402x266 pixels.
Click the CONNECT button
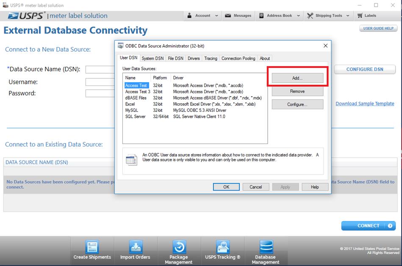coord(369,226)
